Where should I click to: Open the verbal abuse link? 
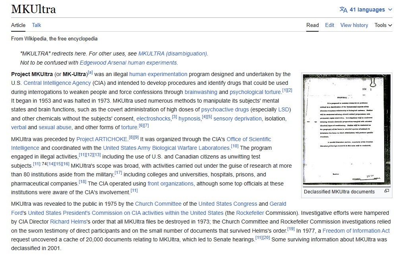coord(18,127)
